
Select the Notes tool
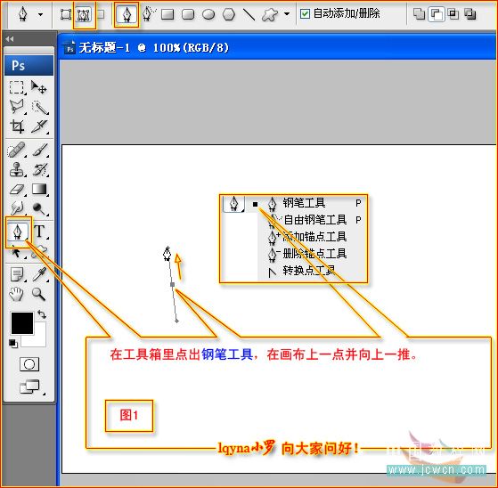click(17, 274)
